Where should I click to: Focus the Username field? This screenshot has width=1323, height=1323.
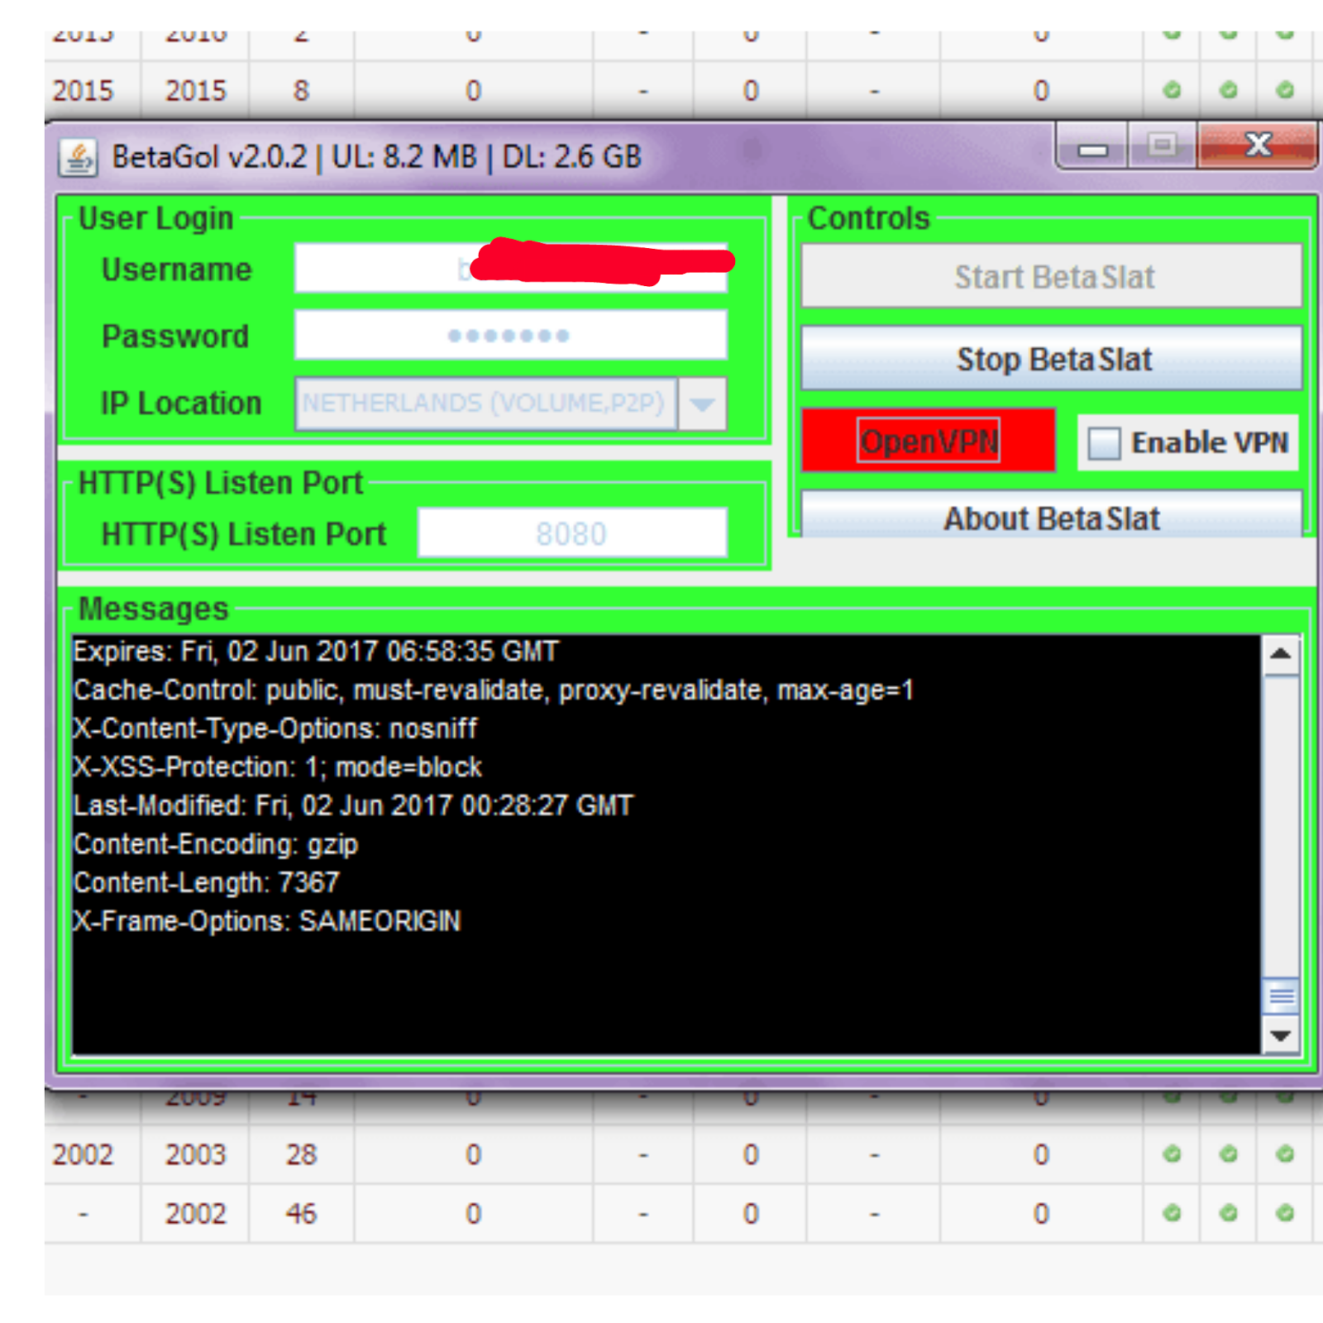(x=511, y=267)
